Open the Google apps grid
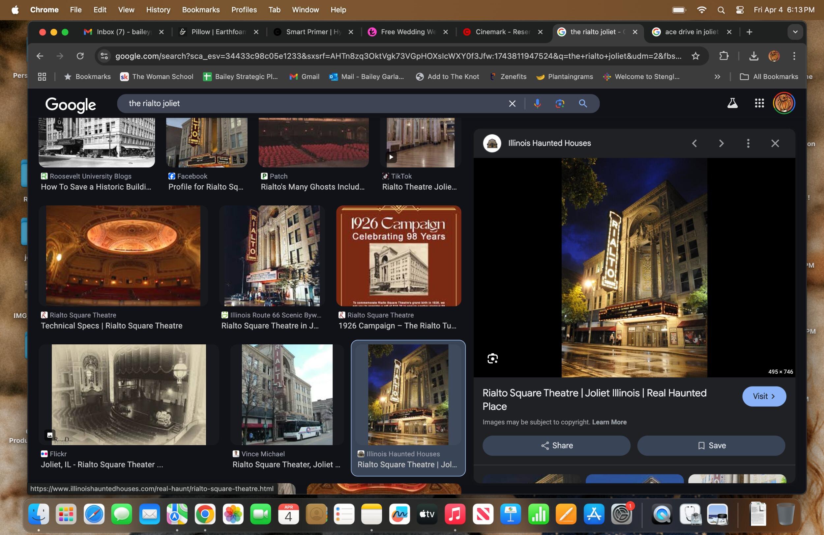Viewport: 824px width, 535px height. tap(759, 103)
